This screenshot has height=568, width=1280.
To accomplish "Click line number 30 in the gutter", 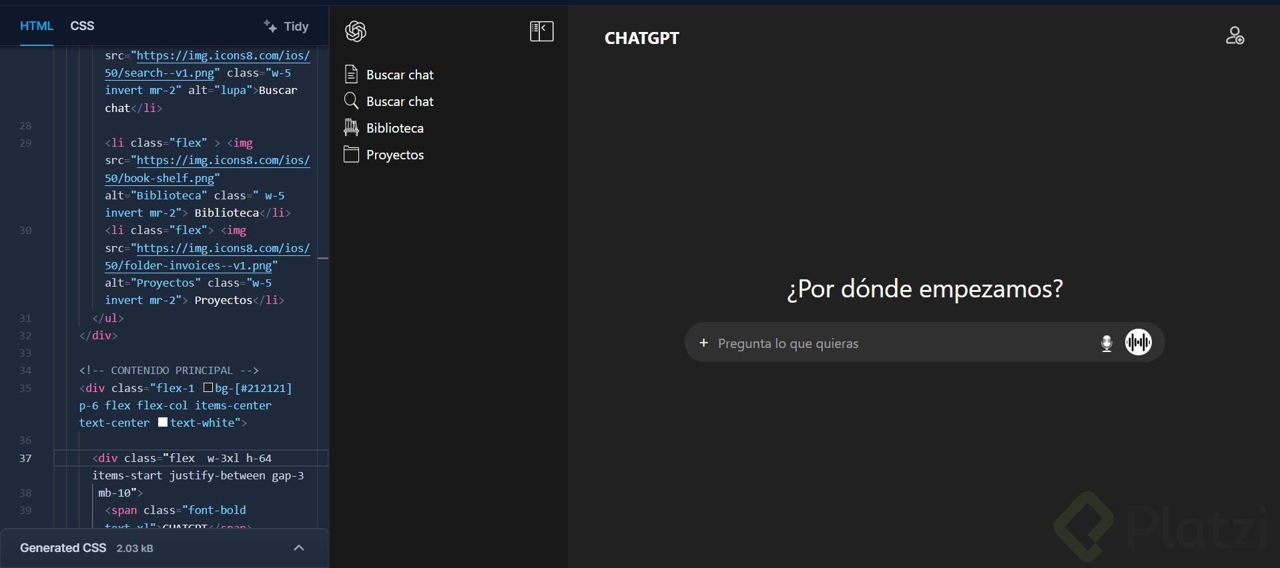I will (x=25, y=230).
